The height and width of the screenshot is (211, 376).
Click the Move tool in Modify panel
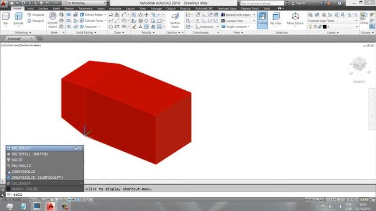tap(146, 15)
